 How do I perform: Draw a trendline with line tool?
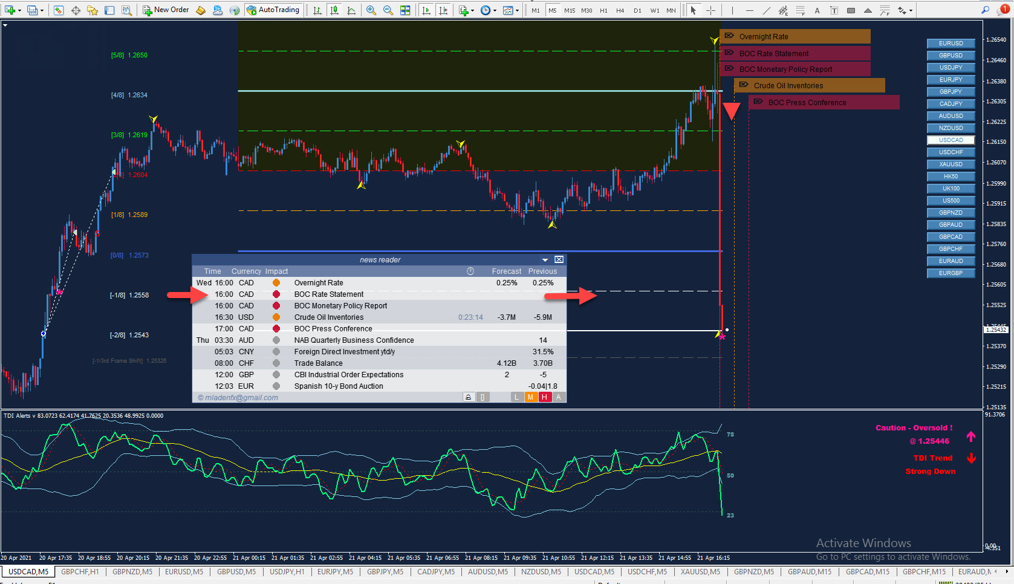coord(767,10)
